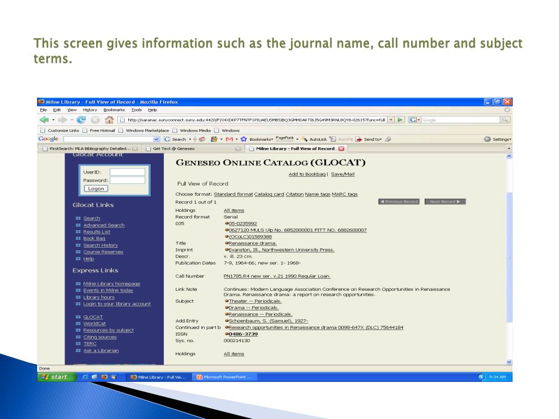Click the Firefox icon in the quick launch
Image resolution: width=559 pixels, height=419 pixels.
[104, 376]
